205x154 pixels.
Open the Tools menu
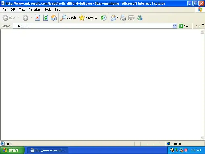tap(48, 9)
